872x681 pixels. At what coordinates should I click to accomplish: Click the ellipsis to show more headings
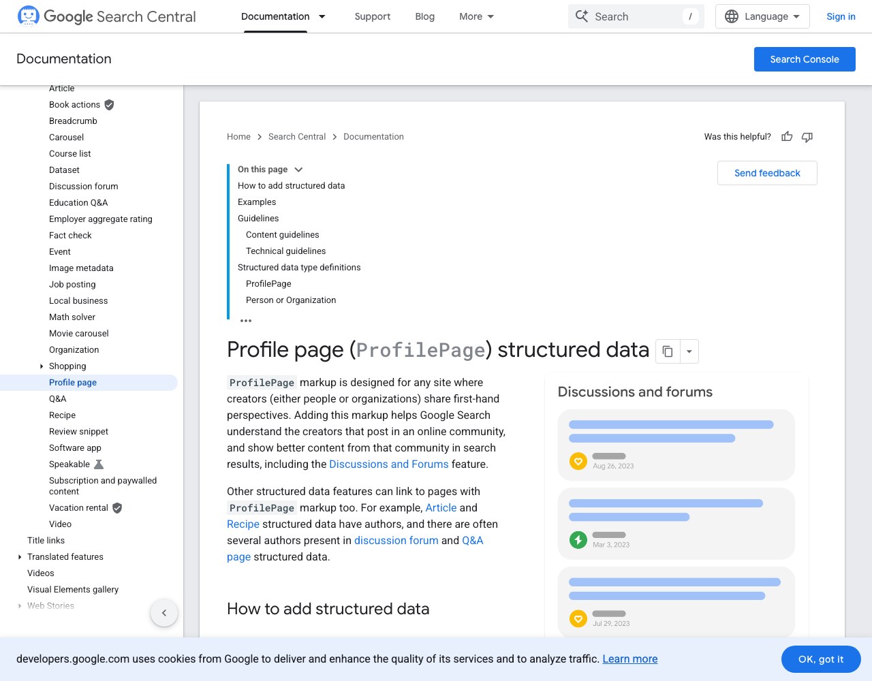tap(246, 320)
